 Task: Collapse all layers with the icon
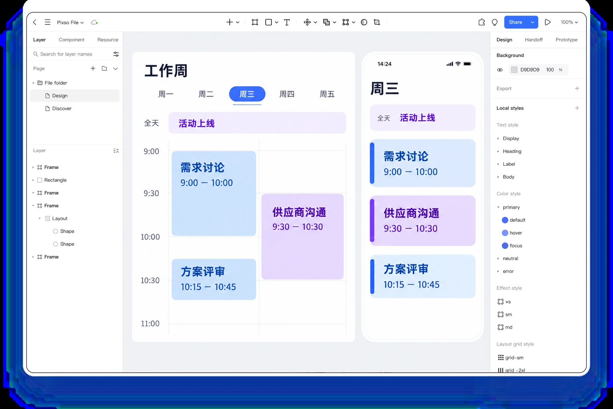point(116,151)
